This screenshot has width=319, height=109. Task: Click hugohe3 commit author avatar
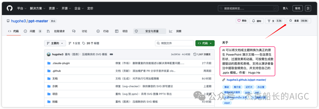(49, 54)
